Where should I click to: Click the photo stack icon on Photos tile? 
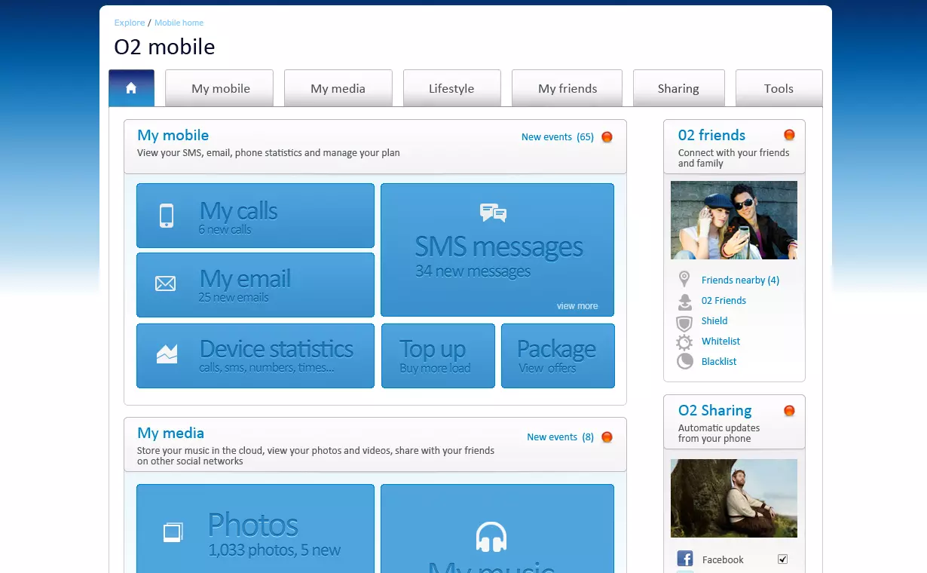tap(173, 532)
